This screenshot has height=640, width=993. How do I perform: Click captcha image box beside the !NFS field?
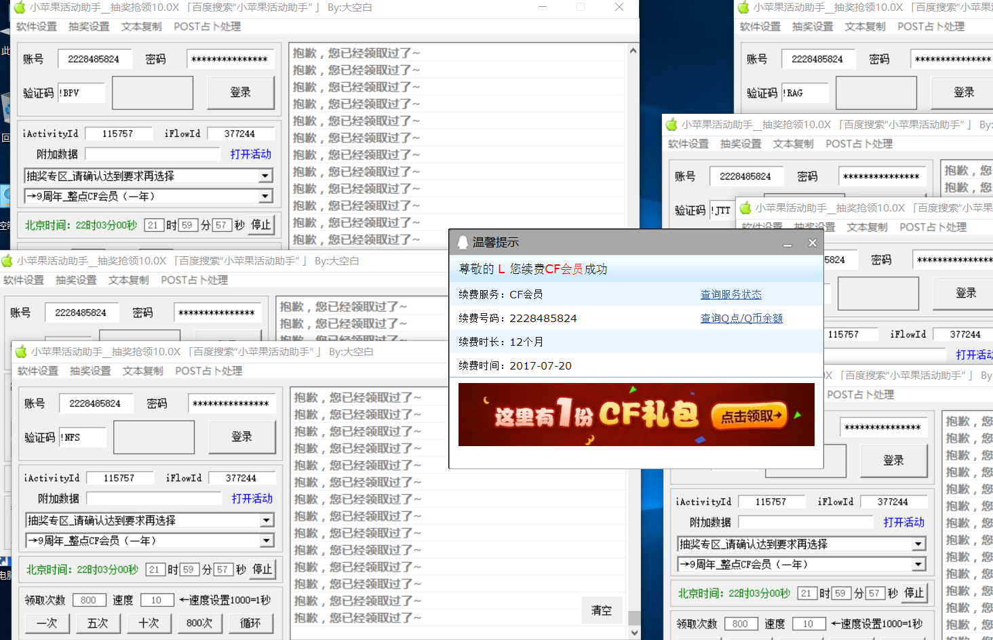154,437
